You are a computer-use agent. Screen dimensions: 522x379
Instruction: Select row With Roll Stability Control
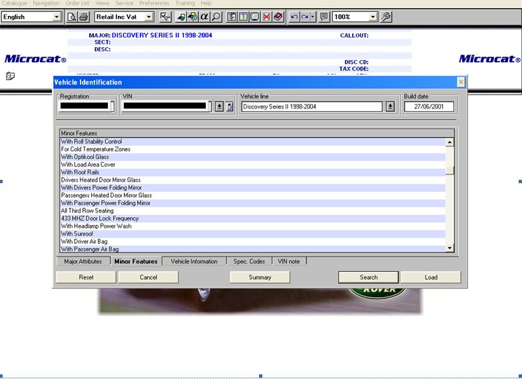253,141
